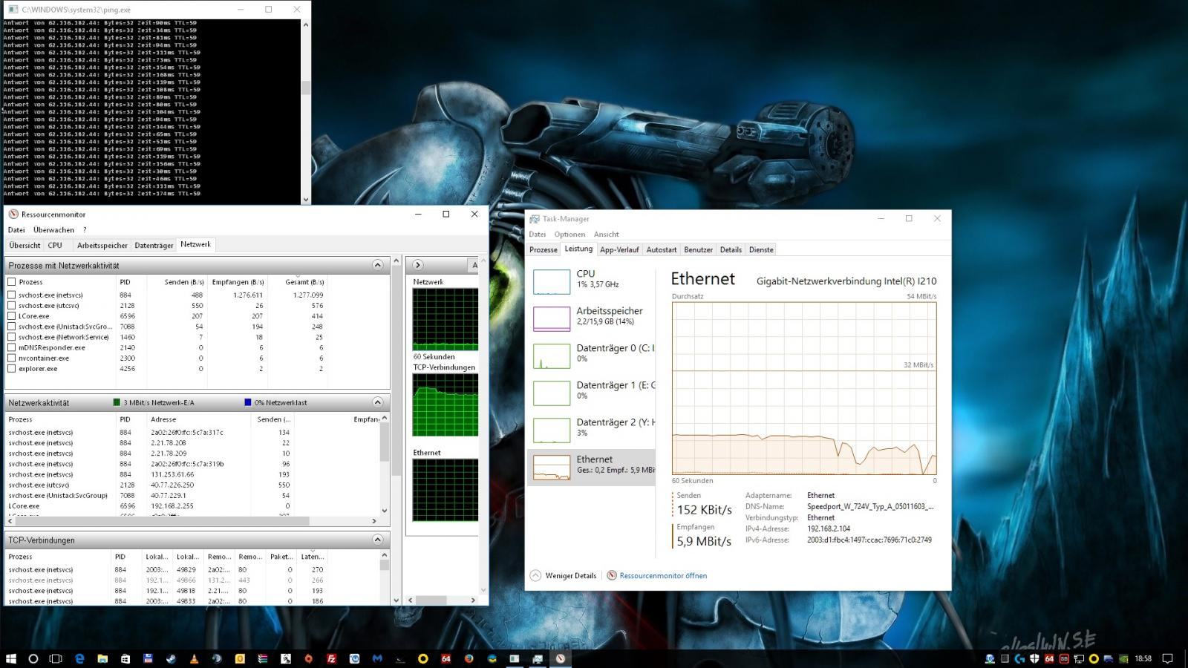Sort by the Senden (B/s) column header

(x=184, y=282)
